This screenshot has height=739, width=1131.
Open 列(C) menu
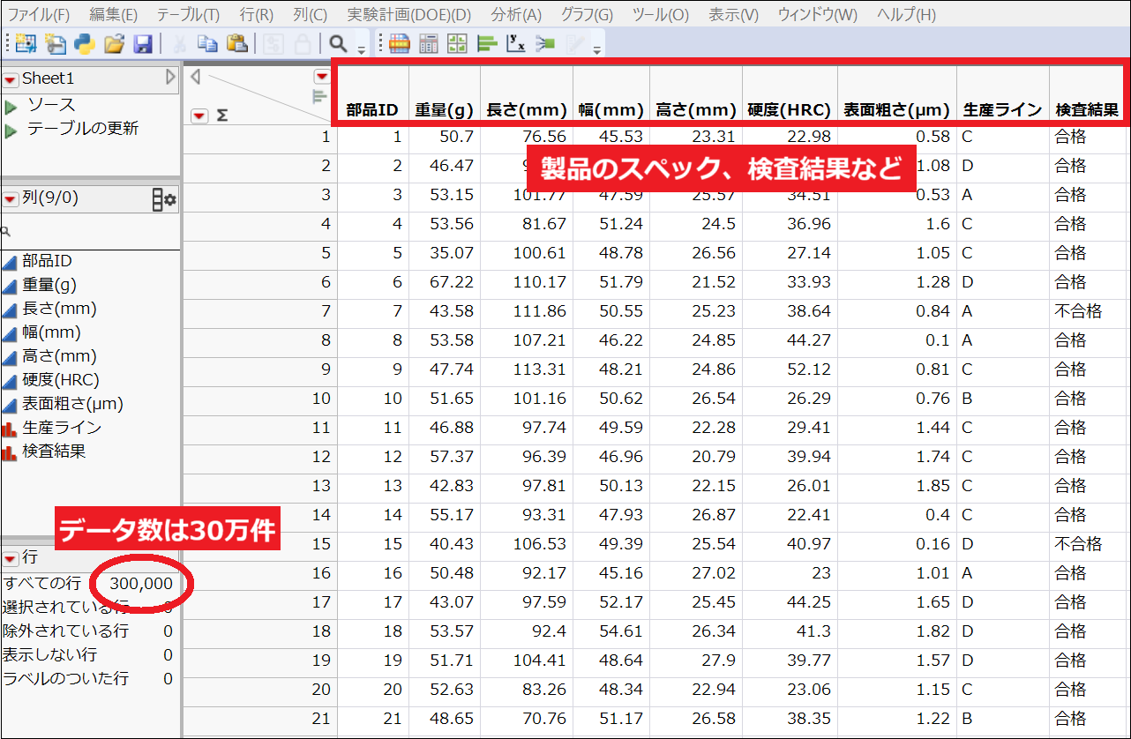click(310, 15)
